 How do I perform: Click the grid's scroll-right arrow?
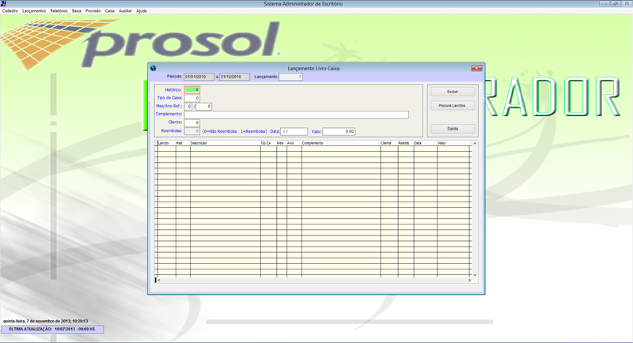coord(469,280)
